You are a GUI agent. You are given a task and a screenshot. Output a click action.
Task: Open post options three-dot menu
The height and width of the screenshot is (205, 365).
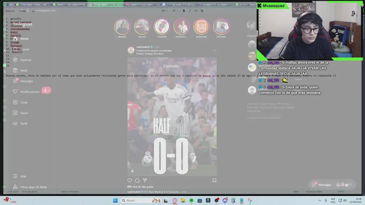coord(214,50)
